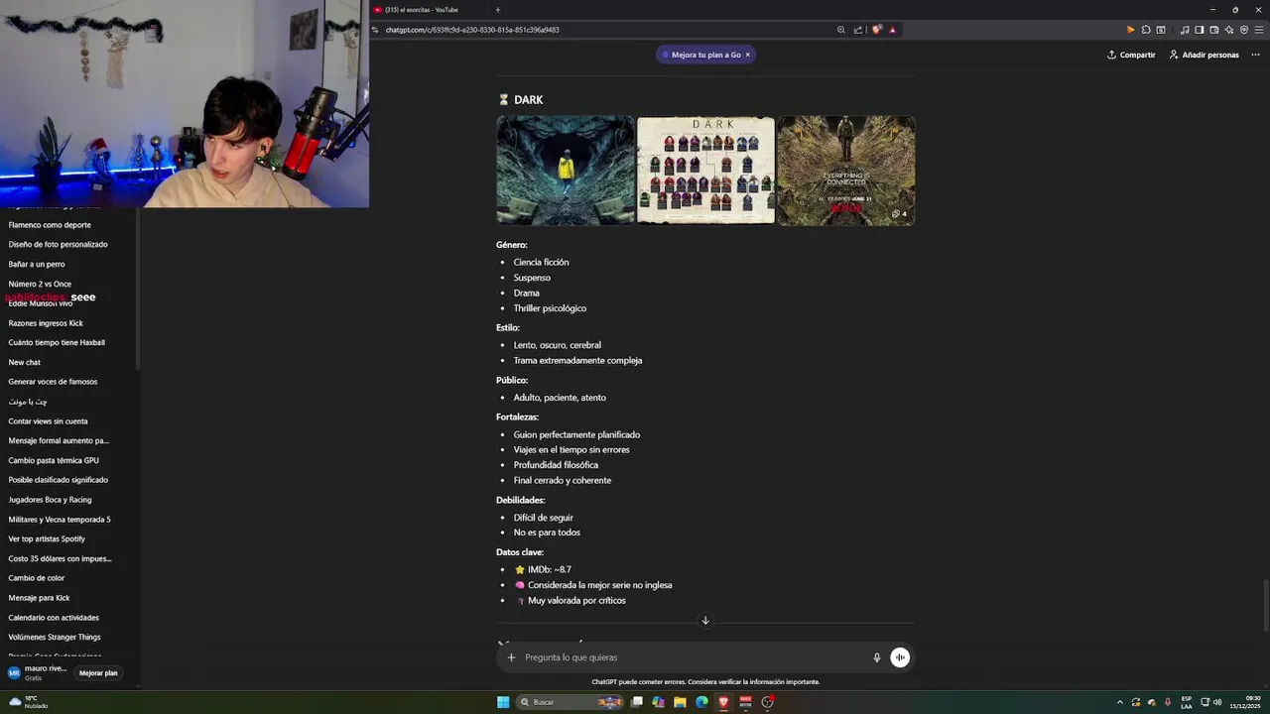The height and width of the screenshot is (714, 1270).
Task: Click the Brave Rewards triangle icon
Action: coord(892,30)
